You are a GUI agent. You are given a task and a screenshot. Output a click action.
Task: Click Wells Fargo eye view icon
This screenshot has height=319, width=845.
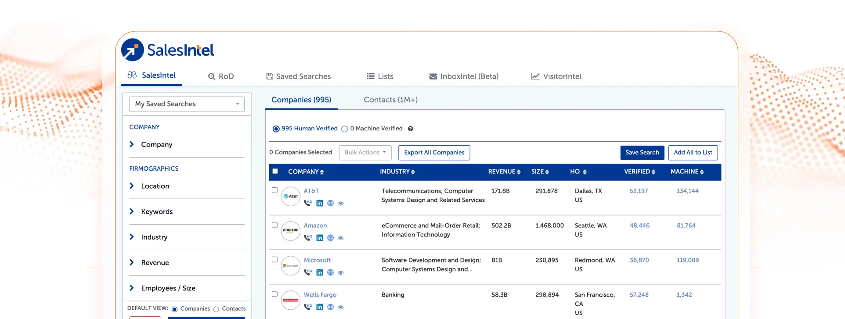pyautogui.click(x=341, y=308)
